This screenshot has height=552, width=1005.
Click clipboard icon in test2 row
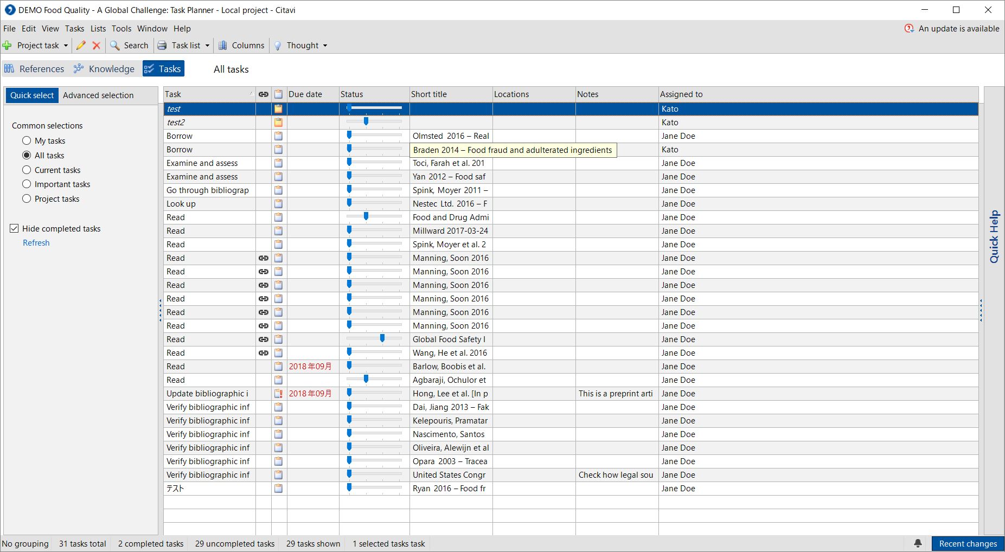coord(279,123)
